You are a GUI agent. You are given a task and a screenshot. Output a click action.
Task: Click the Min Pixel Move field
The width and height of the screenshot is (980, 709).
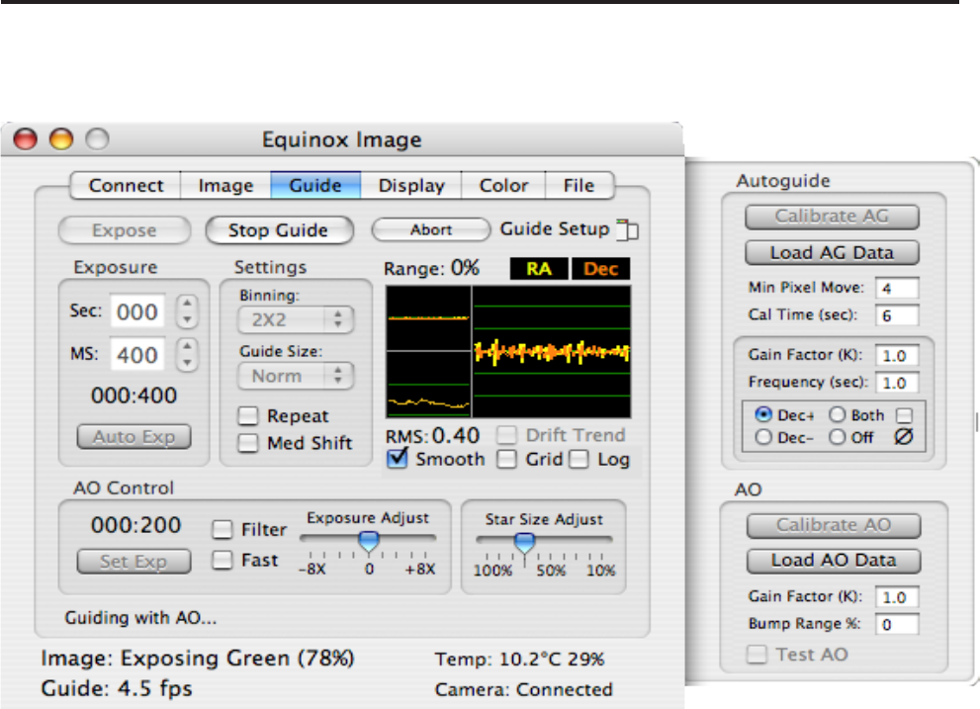coord(897,288)
